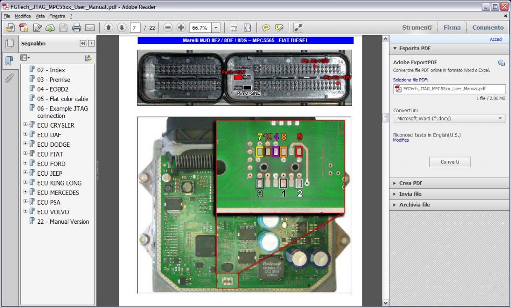511x308 pixels.
Task: Click the sign and edit document icon
Action: pos(37,28)
